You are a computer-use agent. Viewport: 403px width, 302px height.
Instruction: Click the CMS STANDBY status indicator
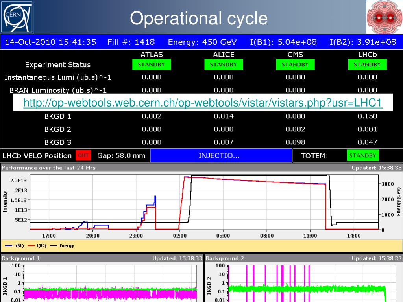295,65
